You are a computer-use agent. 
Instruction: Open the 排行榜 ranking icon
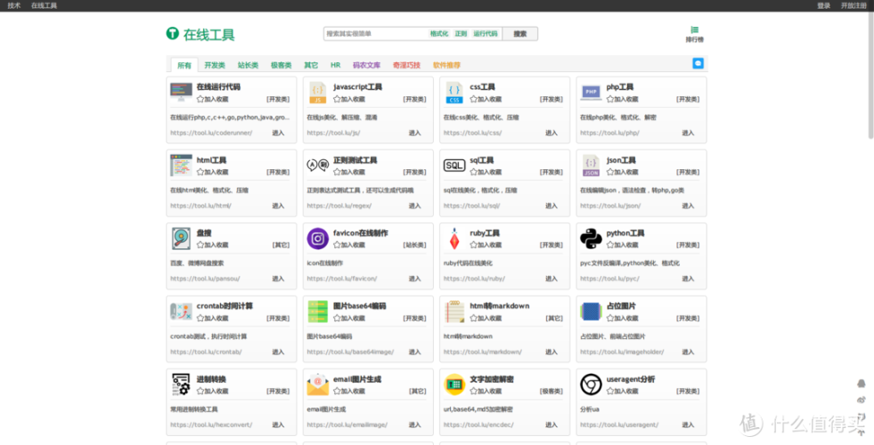pos(695,34)
